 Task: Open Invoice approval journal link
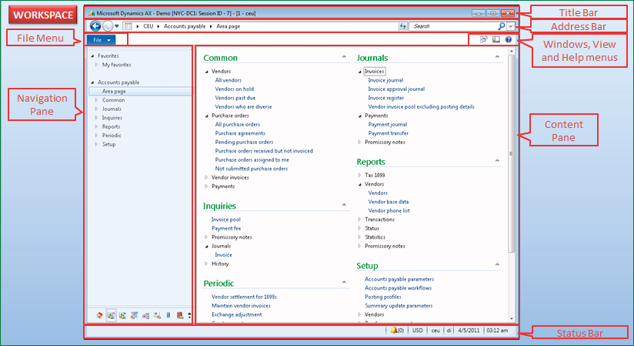point(396,89)
